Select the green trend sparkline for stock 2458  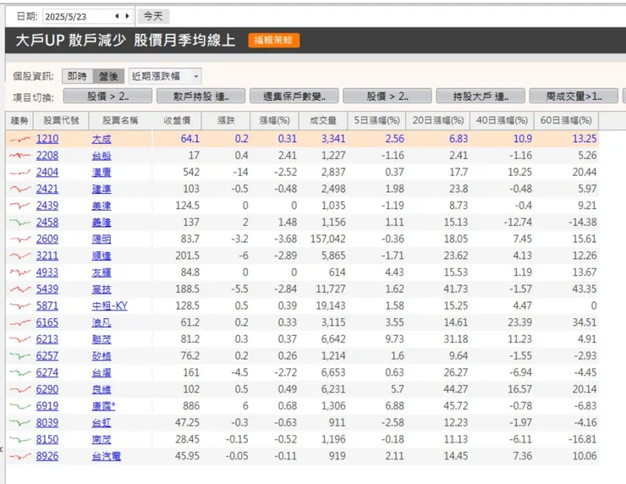(20, 223)
